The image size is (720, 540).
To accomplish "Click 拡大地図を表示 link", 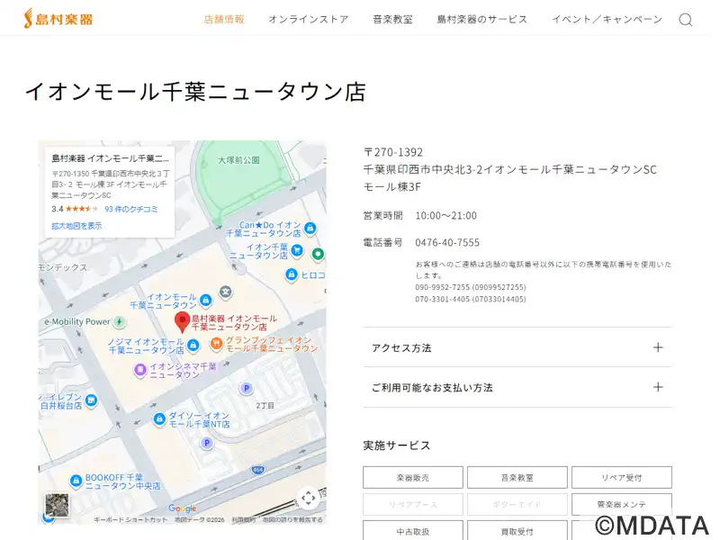I will [76, 226].
